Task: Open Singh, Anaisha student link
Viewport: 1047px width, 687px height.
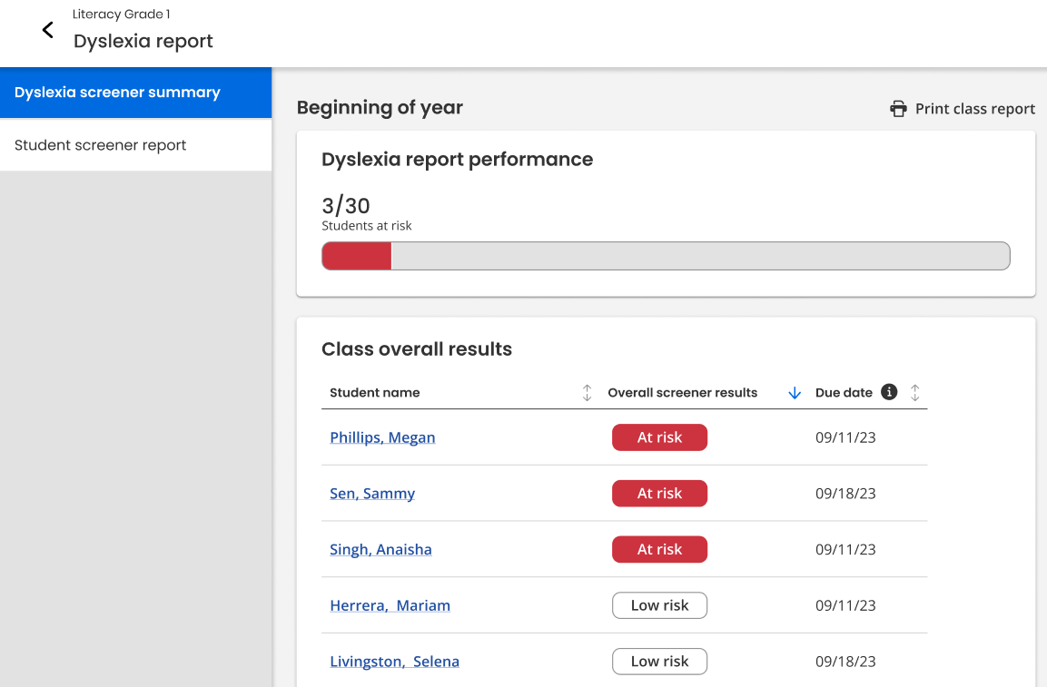Action: tap(380, 550)
